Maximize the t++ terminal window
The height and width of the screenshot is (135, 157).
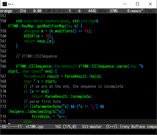(x=137, y=4)
